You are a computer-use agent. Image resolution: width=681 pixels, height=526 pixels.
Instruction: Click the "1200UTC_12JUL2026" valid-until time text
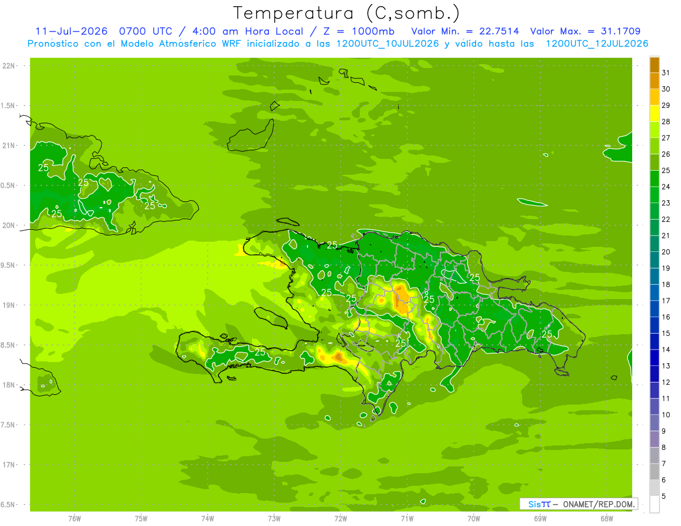point(596,44)
